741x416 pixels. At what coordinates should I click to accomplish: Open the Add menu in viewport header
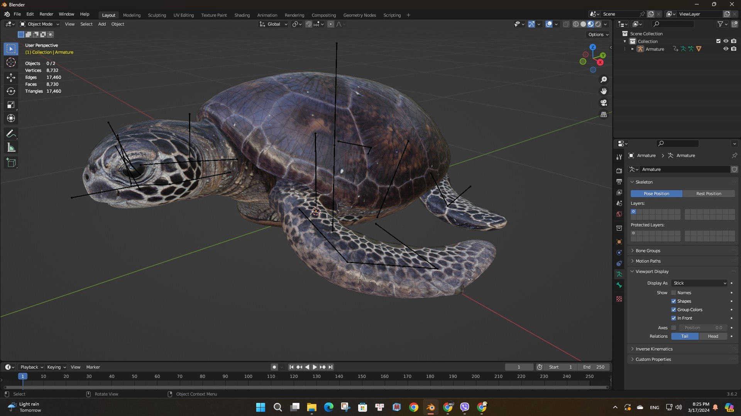coord(102,24)
